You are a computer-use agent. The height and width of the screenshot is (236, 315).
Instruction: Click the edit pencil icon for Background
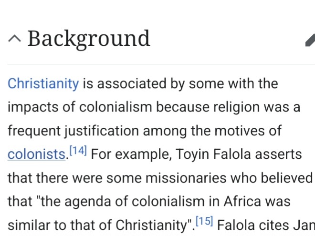coord(310,40)
